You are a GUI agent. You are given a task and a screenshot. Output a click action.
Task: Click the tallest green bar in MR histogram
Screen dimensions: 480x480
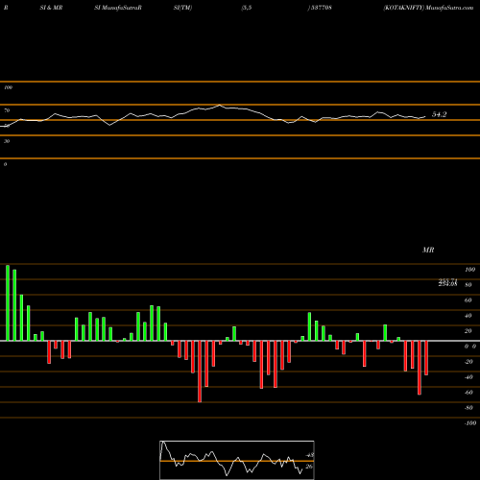point(8,302)
